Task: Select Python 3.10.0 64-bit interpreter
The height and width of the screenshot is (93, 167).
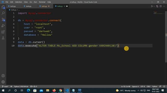Action: coord(21,87)
